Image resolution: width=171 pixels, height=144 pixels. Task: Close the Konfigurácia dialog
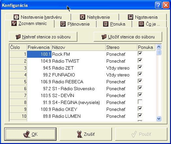click(166, 5)
